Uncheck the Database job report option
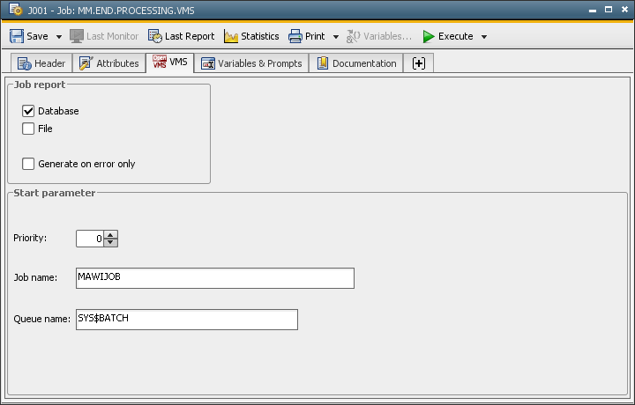The width and height of the screenshot is (635, 405). tap(28, 111)
